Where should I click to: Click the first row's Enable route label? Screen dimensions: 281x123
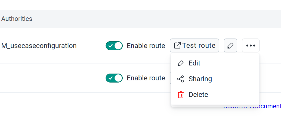[x=146, y=46]
